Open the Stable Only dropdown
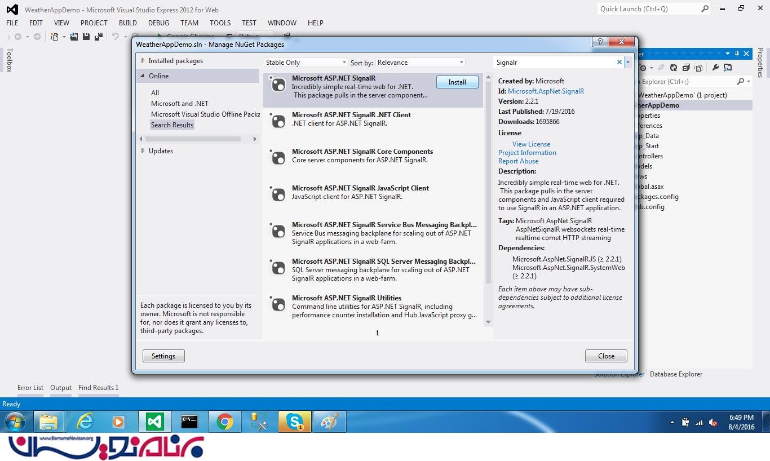Viewport: 770px width, 461px height. click(306, 63)
